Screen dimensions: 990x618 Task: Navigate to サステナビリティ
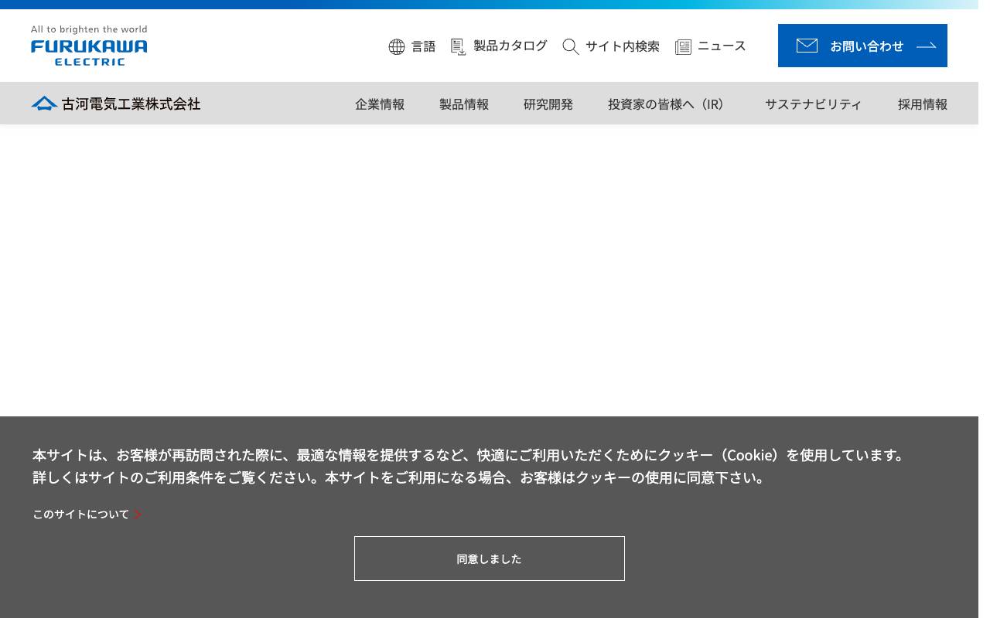point(813,104)
